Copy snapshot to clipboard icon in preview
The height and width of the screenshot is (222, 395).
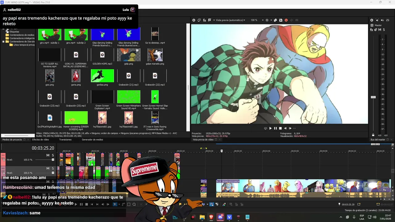point(276,20)
